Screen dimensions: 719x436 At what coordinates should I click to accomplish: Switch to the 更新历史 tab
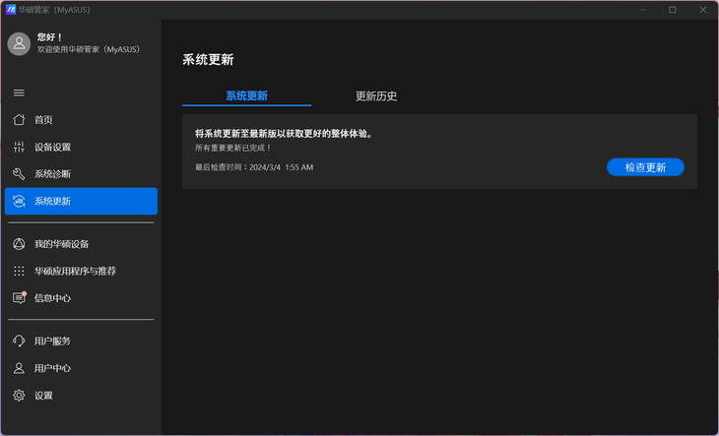coord(376,96)
